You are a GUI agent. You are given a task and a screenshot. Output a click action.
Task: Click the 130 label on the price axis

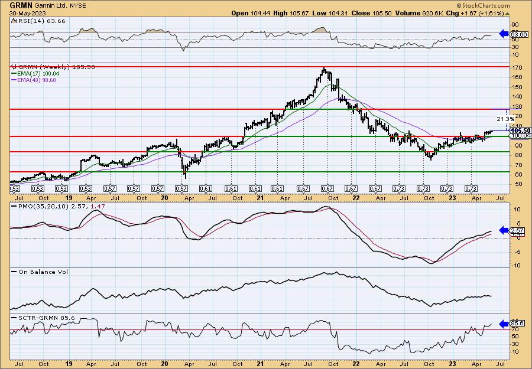click(517, 107)
